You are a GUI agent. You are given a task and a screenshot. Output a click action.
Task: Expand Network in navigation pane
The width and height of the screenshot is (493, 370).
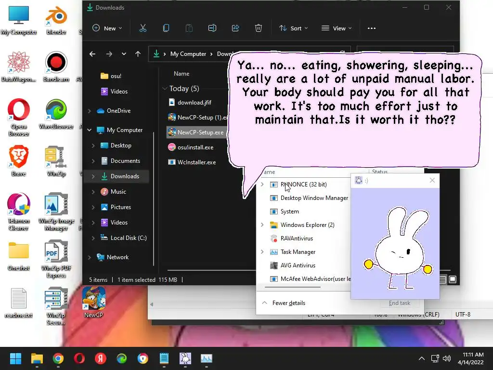90,257
